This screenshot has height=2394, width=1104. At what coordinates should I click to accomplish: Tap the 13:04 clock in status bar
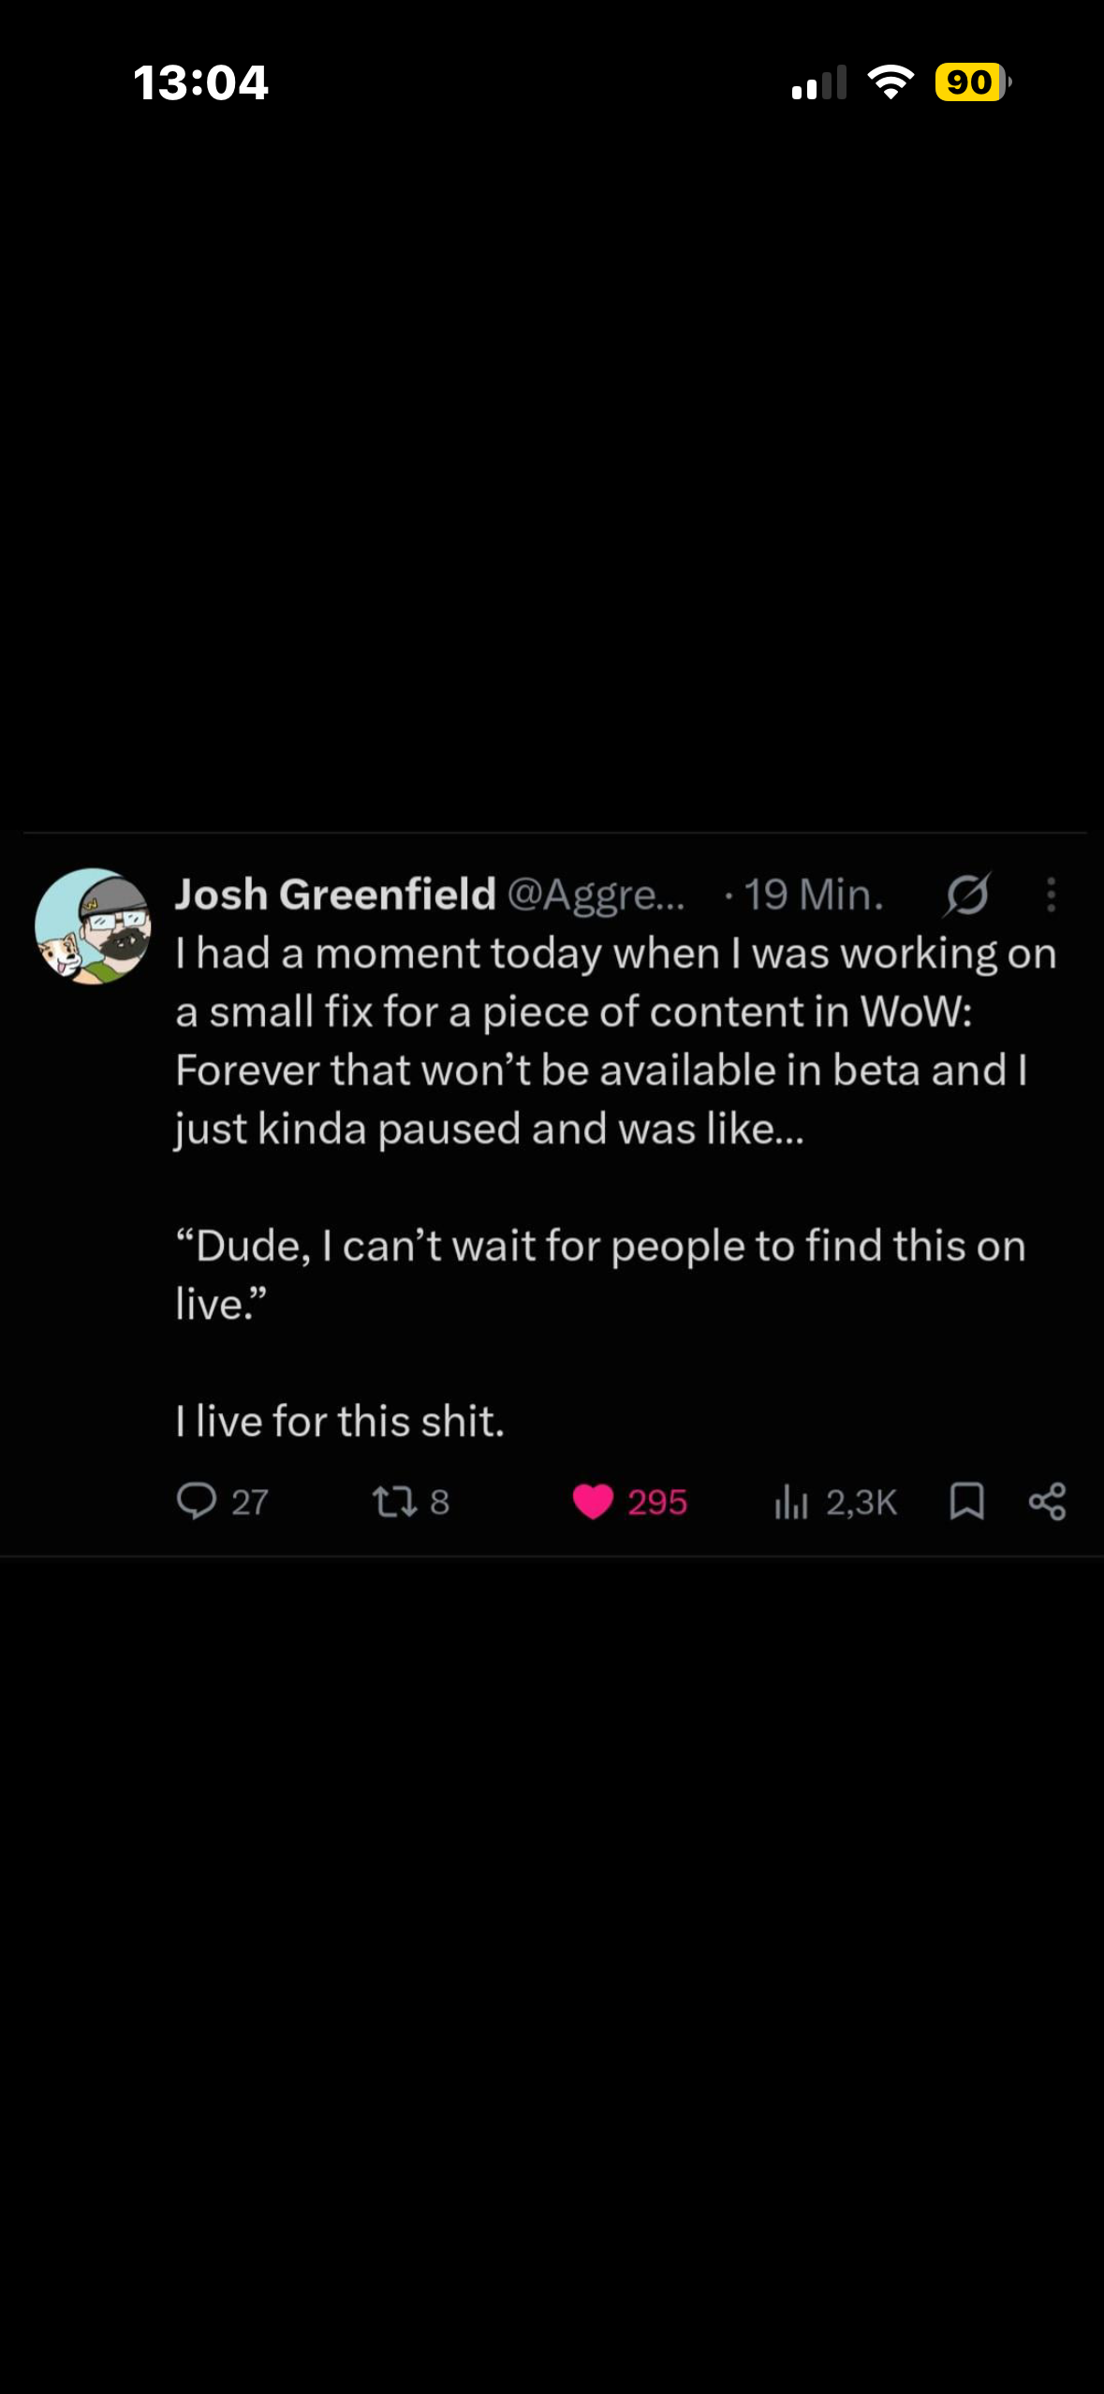200,82
